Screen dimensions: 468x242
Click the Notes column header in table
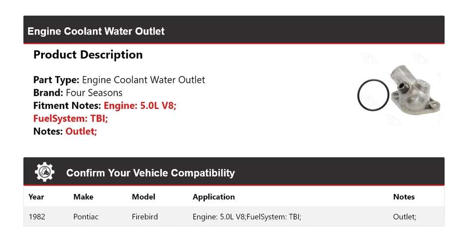404,197
